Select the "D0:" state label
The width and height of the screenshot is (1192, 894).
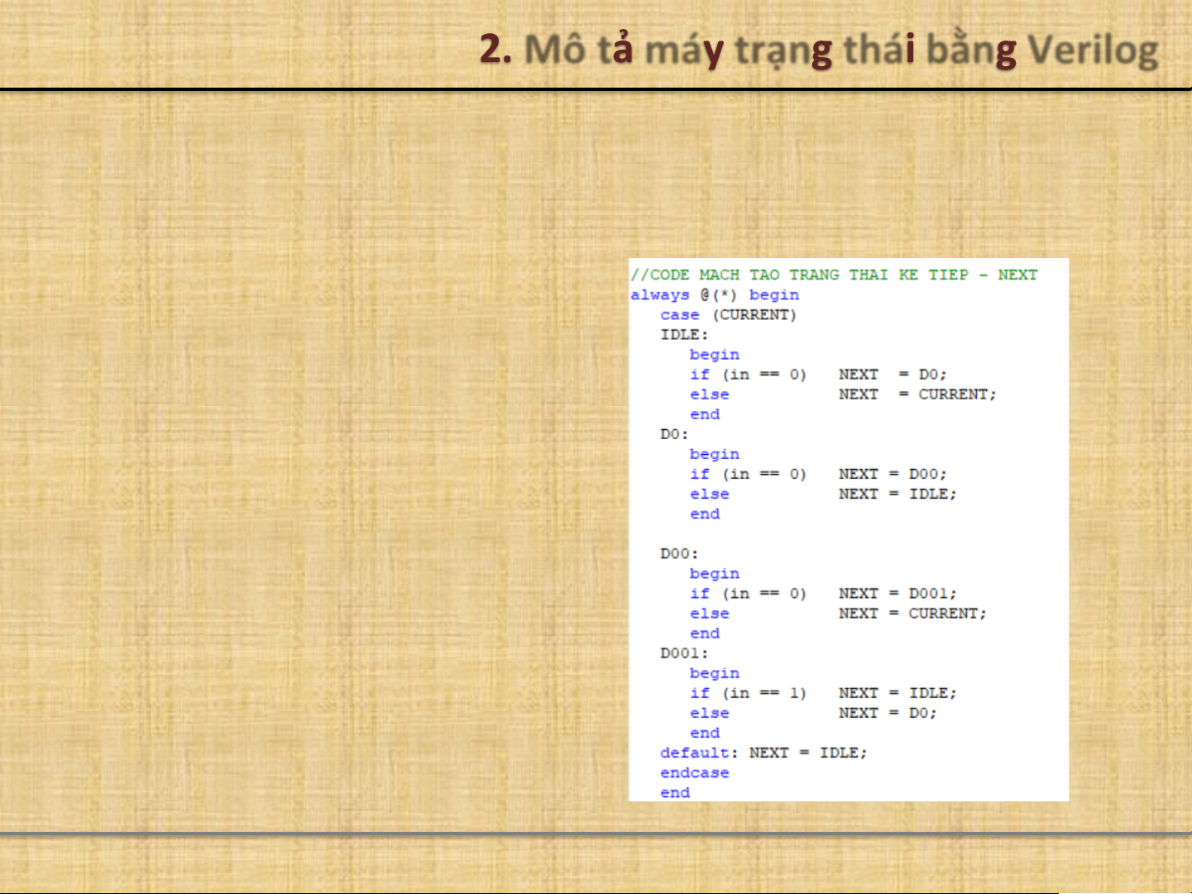tap(674, 434)
